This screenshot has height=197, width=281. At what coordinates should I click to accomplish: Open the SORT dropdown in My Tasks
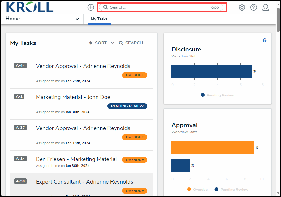coord(101,43)
